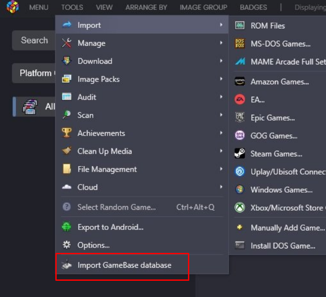Image resolution: width=326 pixels, height=297 pixels.
Task: Expand the Achievements submenu arrow
Action: click(221, 133)
